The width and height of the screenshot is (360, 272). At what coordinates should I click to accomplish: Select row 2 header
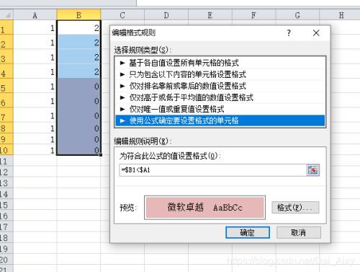(6, 43)
